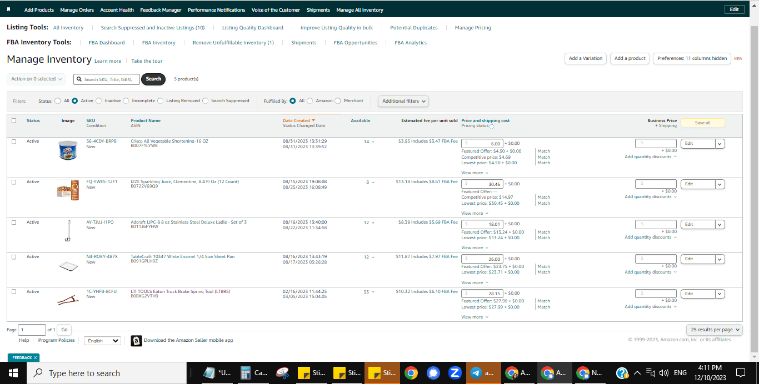Tick the select-all checkbox in table header
Screen dimensions: 759x384
pos(14,120)
